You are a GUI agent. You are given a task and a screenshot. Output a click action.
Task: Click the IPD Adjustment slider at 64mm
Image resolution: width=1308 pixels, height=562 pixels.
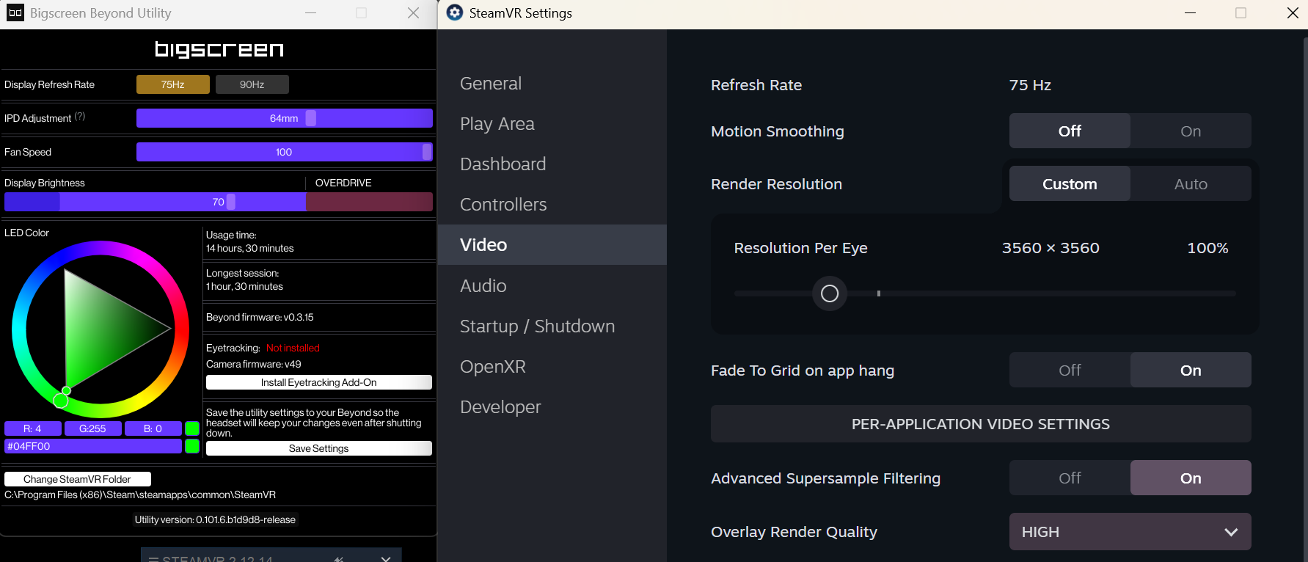tap(285, 118)
